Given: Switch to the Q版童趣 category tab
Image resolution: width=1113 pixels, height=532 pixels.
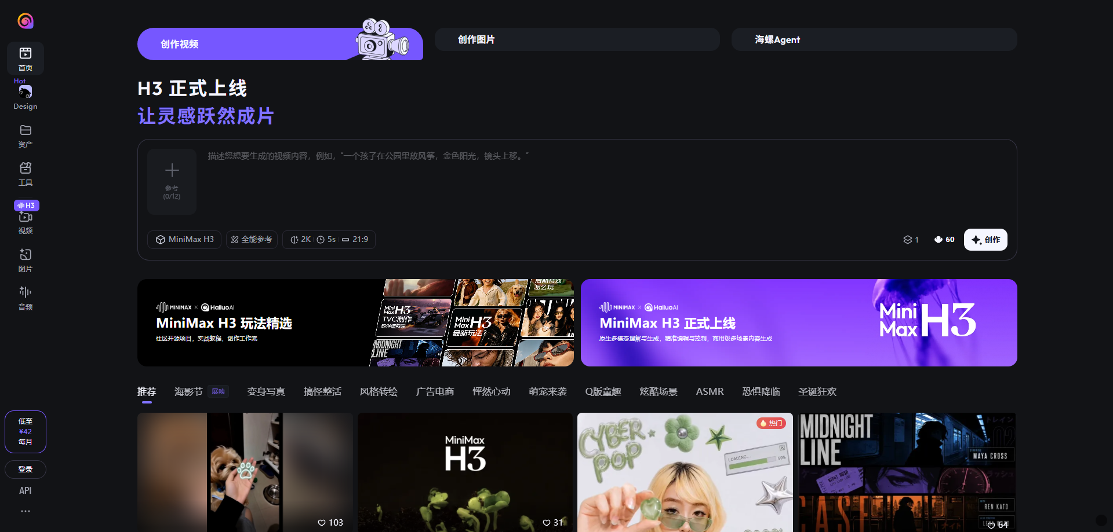Looking at the screenshot, I should pos(603,392).
